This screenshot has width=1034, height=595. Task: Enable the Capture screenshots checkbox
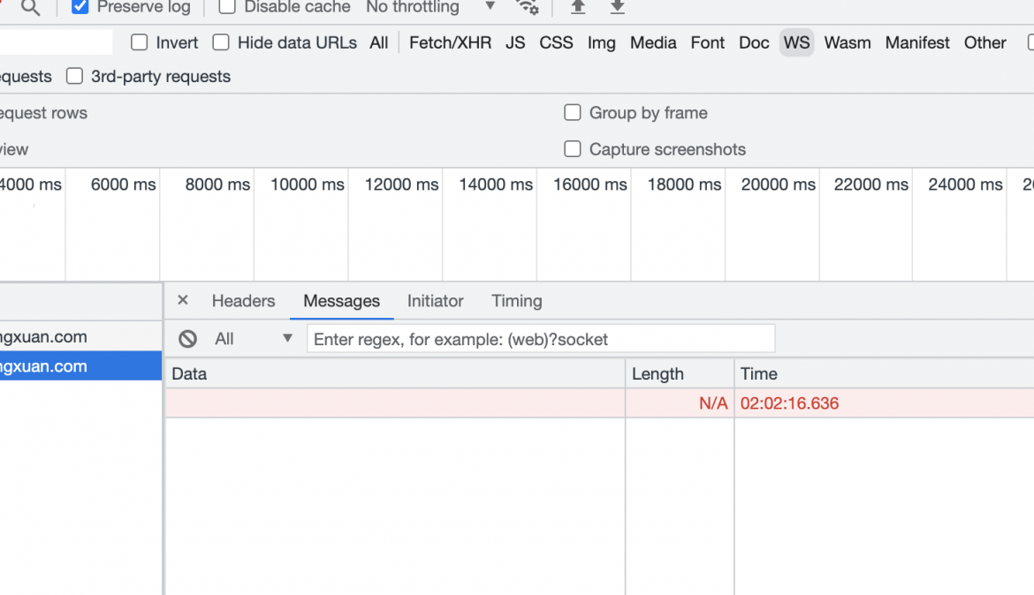[573, 149]
